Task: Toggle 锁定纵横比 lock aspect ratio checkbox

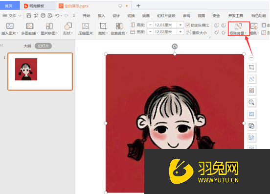Action: [188, 25]
